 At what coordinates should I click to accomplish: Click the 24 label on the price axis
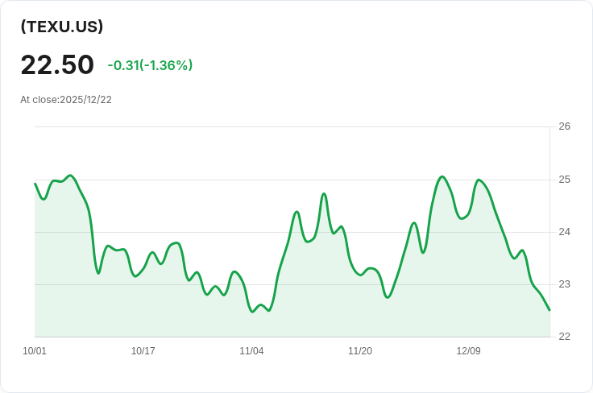coord(564,232)
